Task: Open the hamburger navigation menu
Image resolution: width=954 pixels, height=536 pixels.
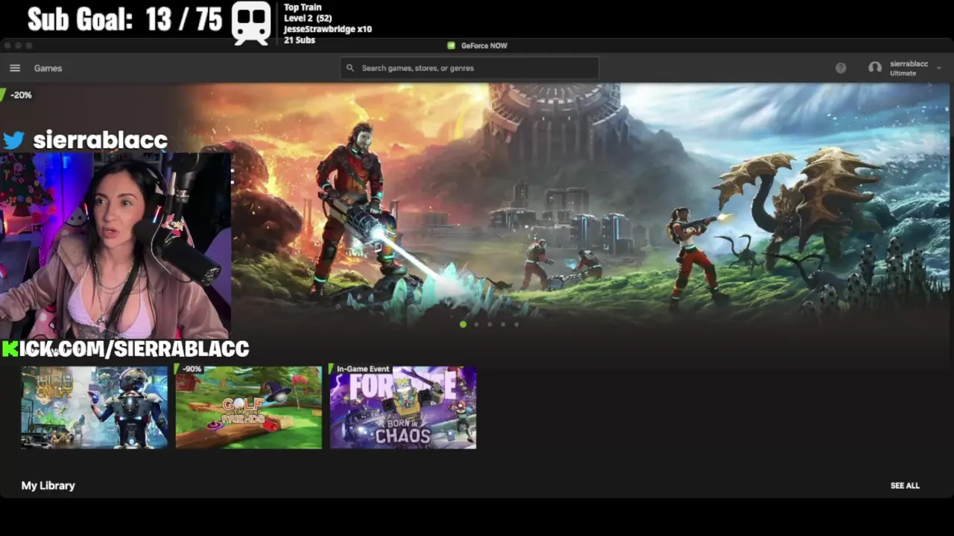Action: pos(14,68)
